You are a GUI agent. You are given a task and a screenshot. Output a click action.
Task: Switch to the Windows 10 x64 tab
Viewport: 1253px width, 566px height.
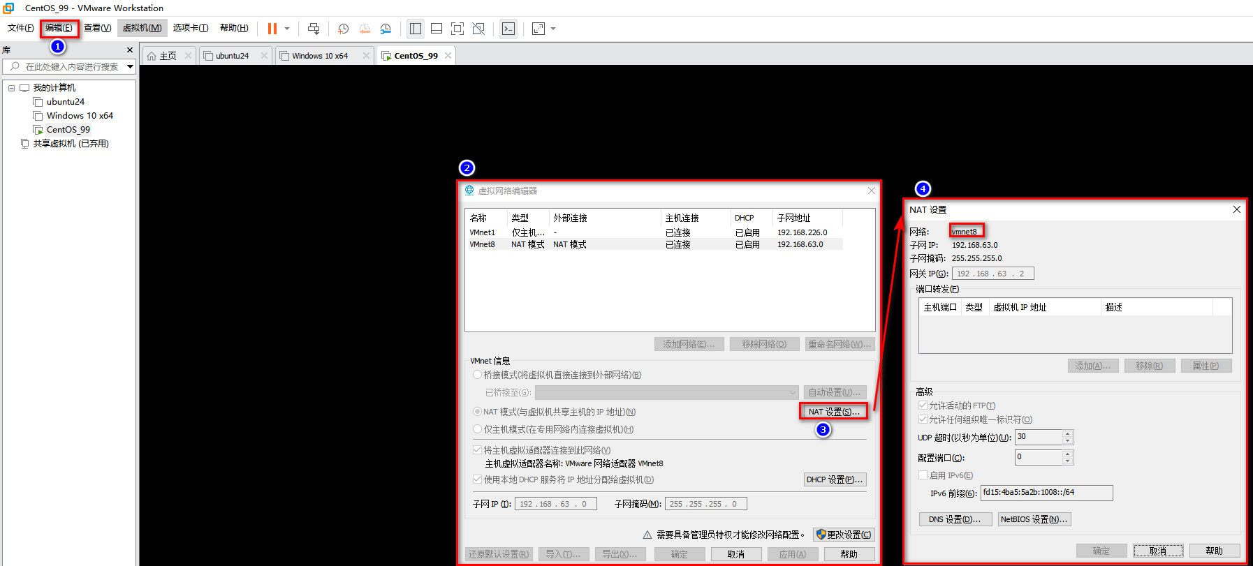click(320, 56)
